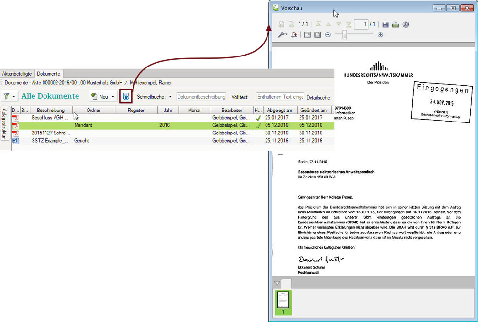Click the document preview eye icon

click(125, 97)
